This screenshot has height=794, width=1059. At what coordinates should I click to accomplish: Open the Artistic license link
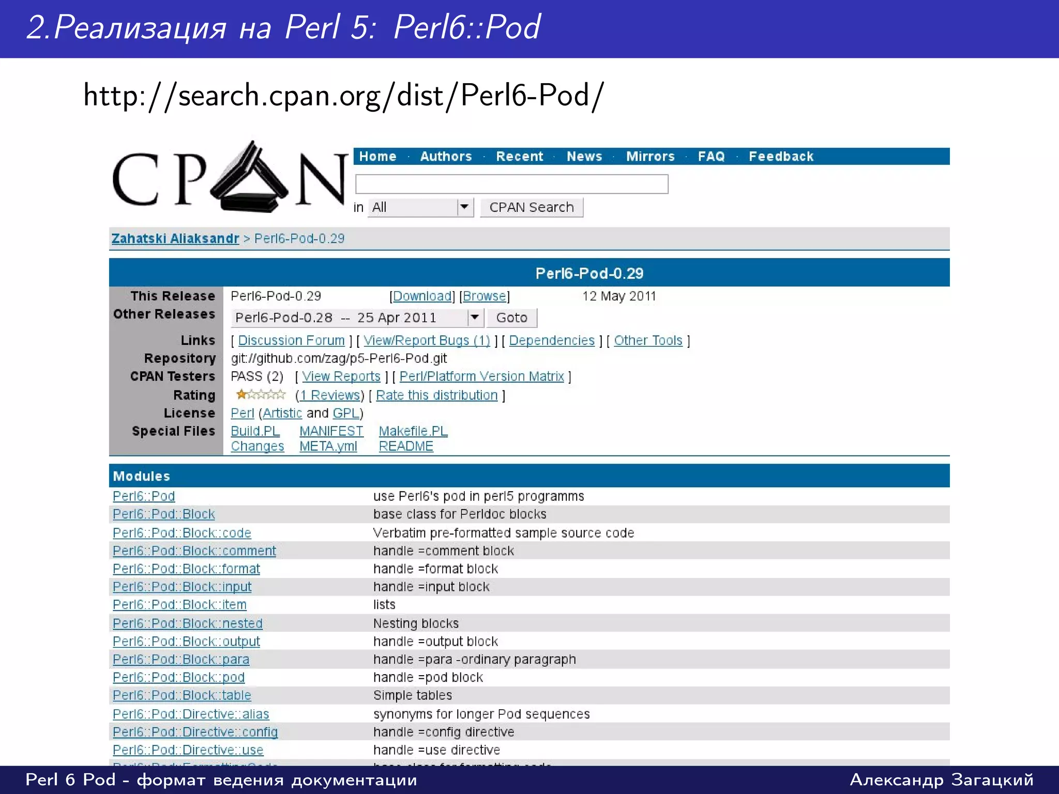pyautogui.click(x=282, y=414)
